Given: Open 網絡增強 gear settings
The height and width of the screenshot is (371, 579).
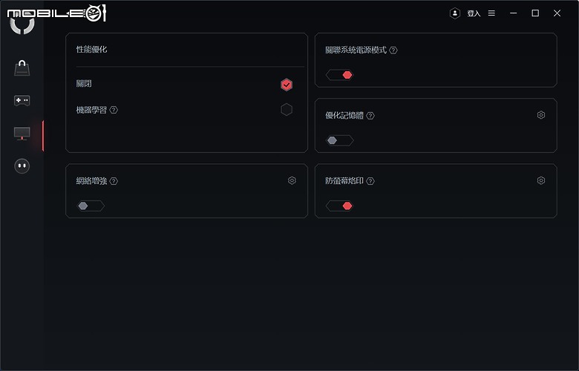Looking at the screenshot, I should click(292, 180).
